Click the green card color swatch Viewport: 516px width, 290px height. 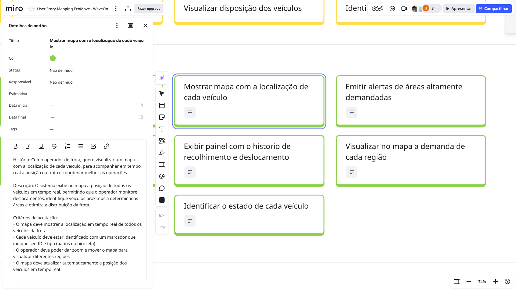(x=53, y=58)
